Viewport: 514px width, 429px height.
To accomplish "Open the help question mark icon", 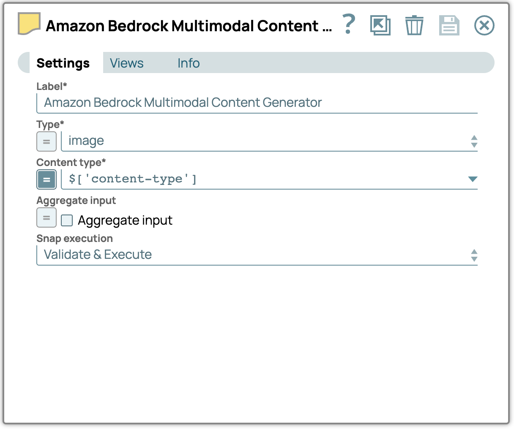I will (x=349, y=24).
